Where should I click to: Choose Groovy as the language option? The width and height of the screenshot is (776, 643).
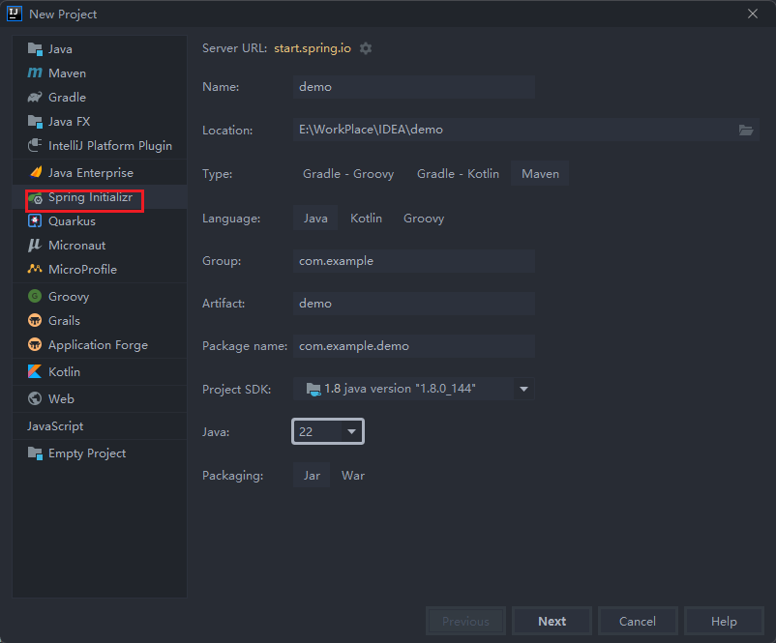[424, 219]
